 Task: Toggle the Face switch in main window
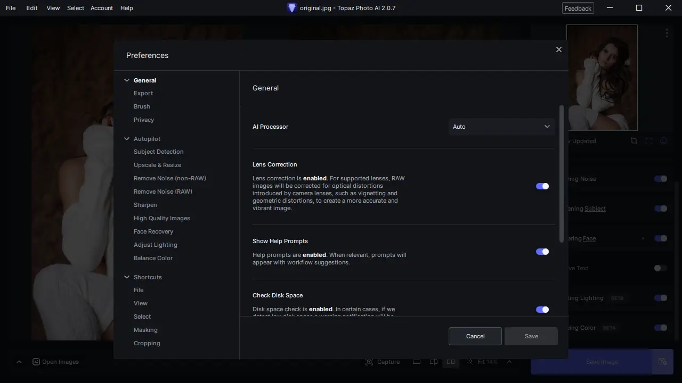tap(661, 238)
